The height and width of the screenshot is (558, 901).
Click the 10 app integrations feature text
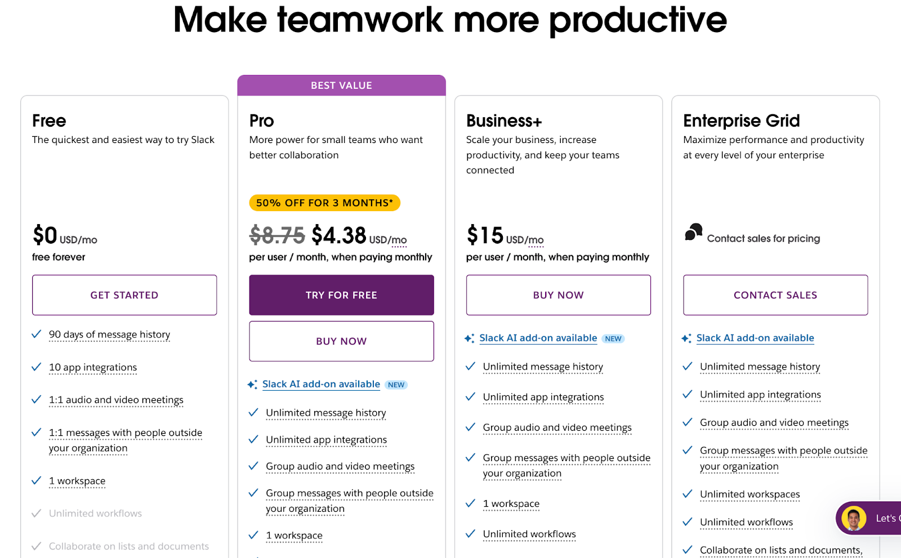point(93,367)
